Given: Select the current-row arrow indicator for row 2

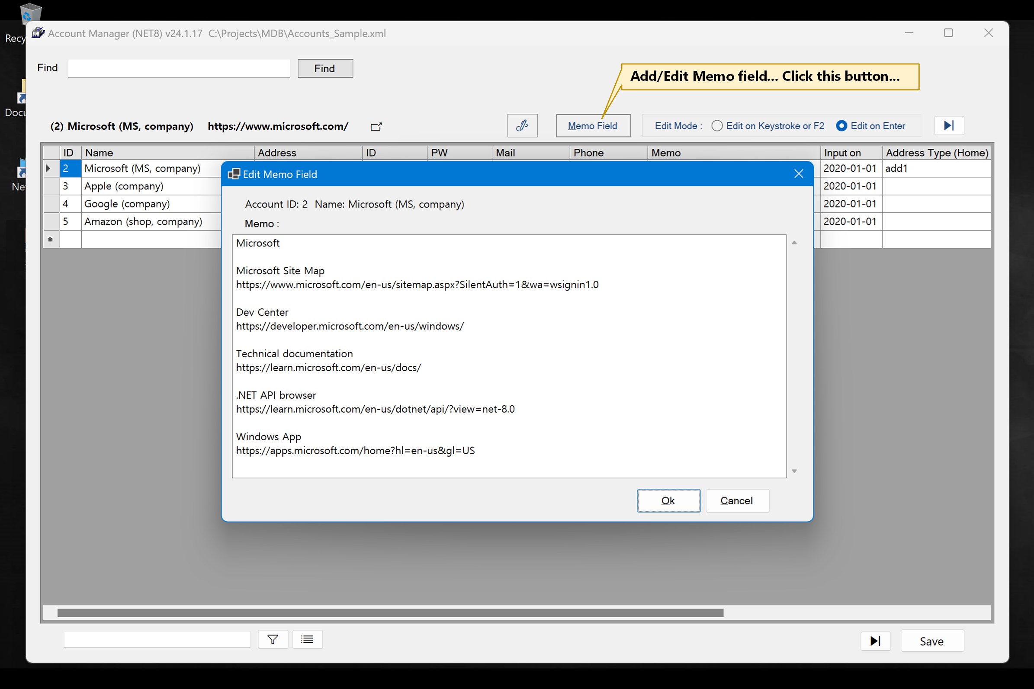Looking at the screenshot, I should (x=51, y=168).
